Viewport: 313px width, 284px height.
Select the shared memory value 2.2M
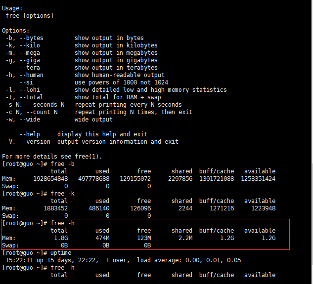point(185,238)
